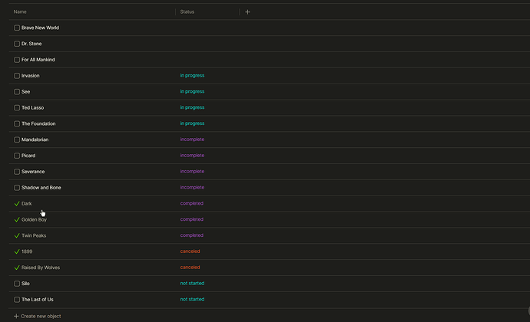This screenshot has height=322, width=530.
Task: Check the Shadow and Bone checkbox
Action: [17, 188]
